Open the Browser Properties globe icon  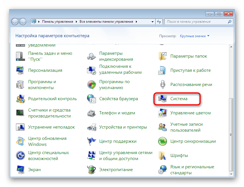(92, 99)
